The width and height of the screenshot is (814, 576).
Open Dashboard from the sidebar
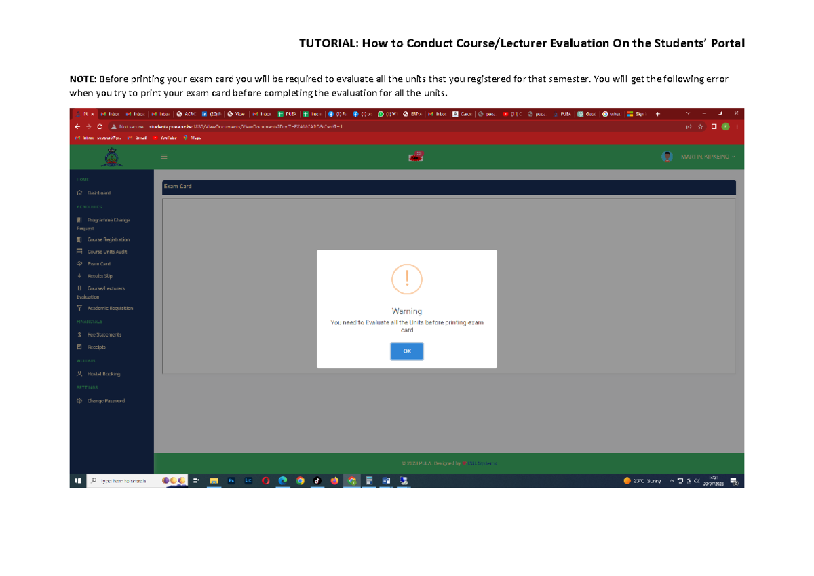(98, 193)
